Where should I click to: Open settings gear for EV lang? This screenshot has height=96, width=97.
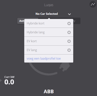[x=69, y=50]
